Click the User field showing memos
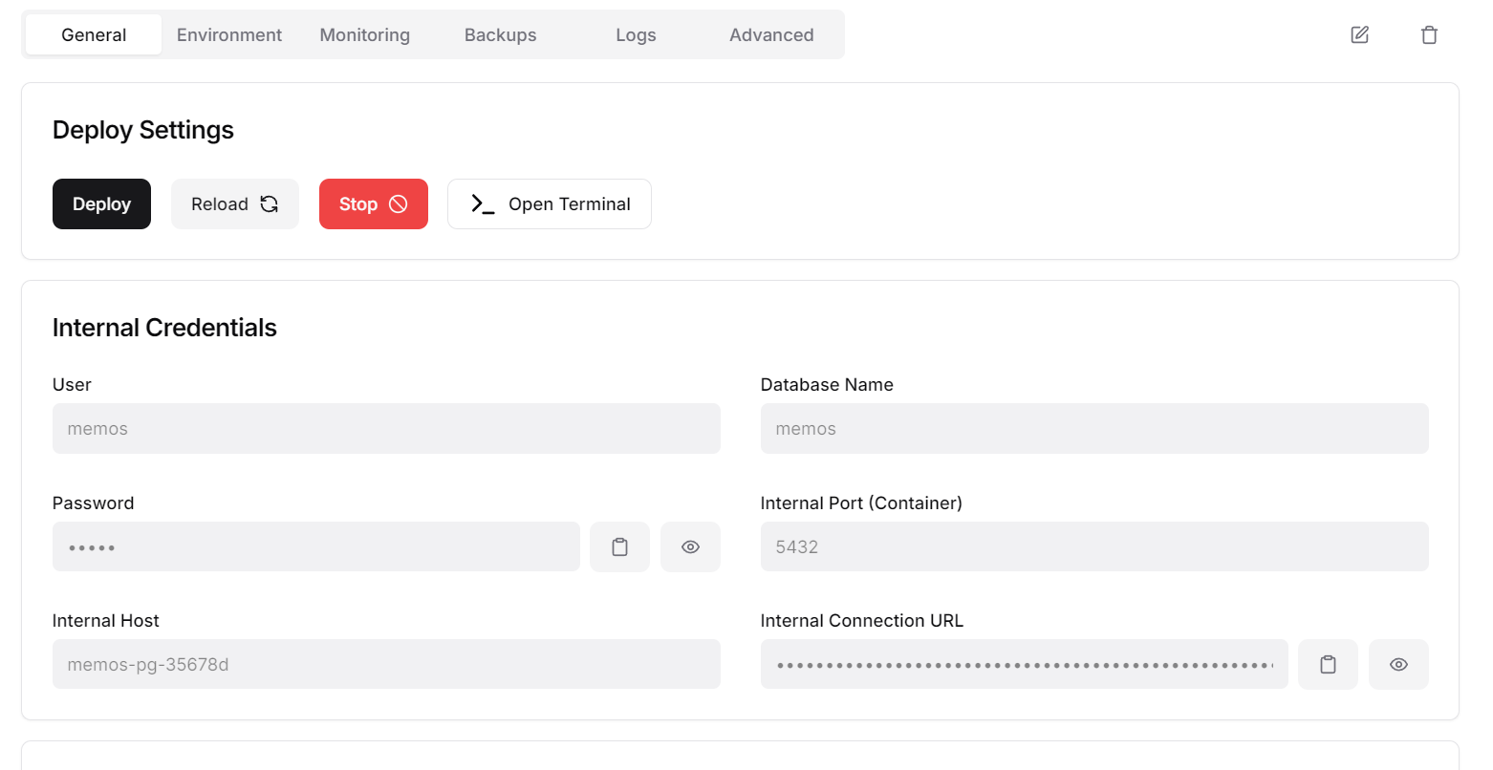 pyautogui.click(x=386, y=428)
